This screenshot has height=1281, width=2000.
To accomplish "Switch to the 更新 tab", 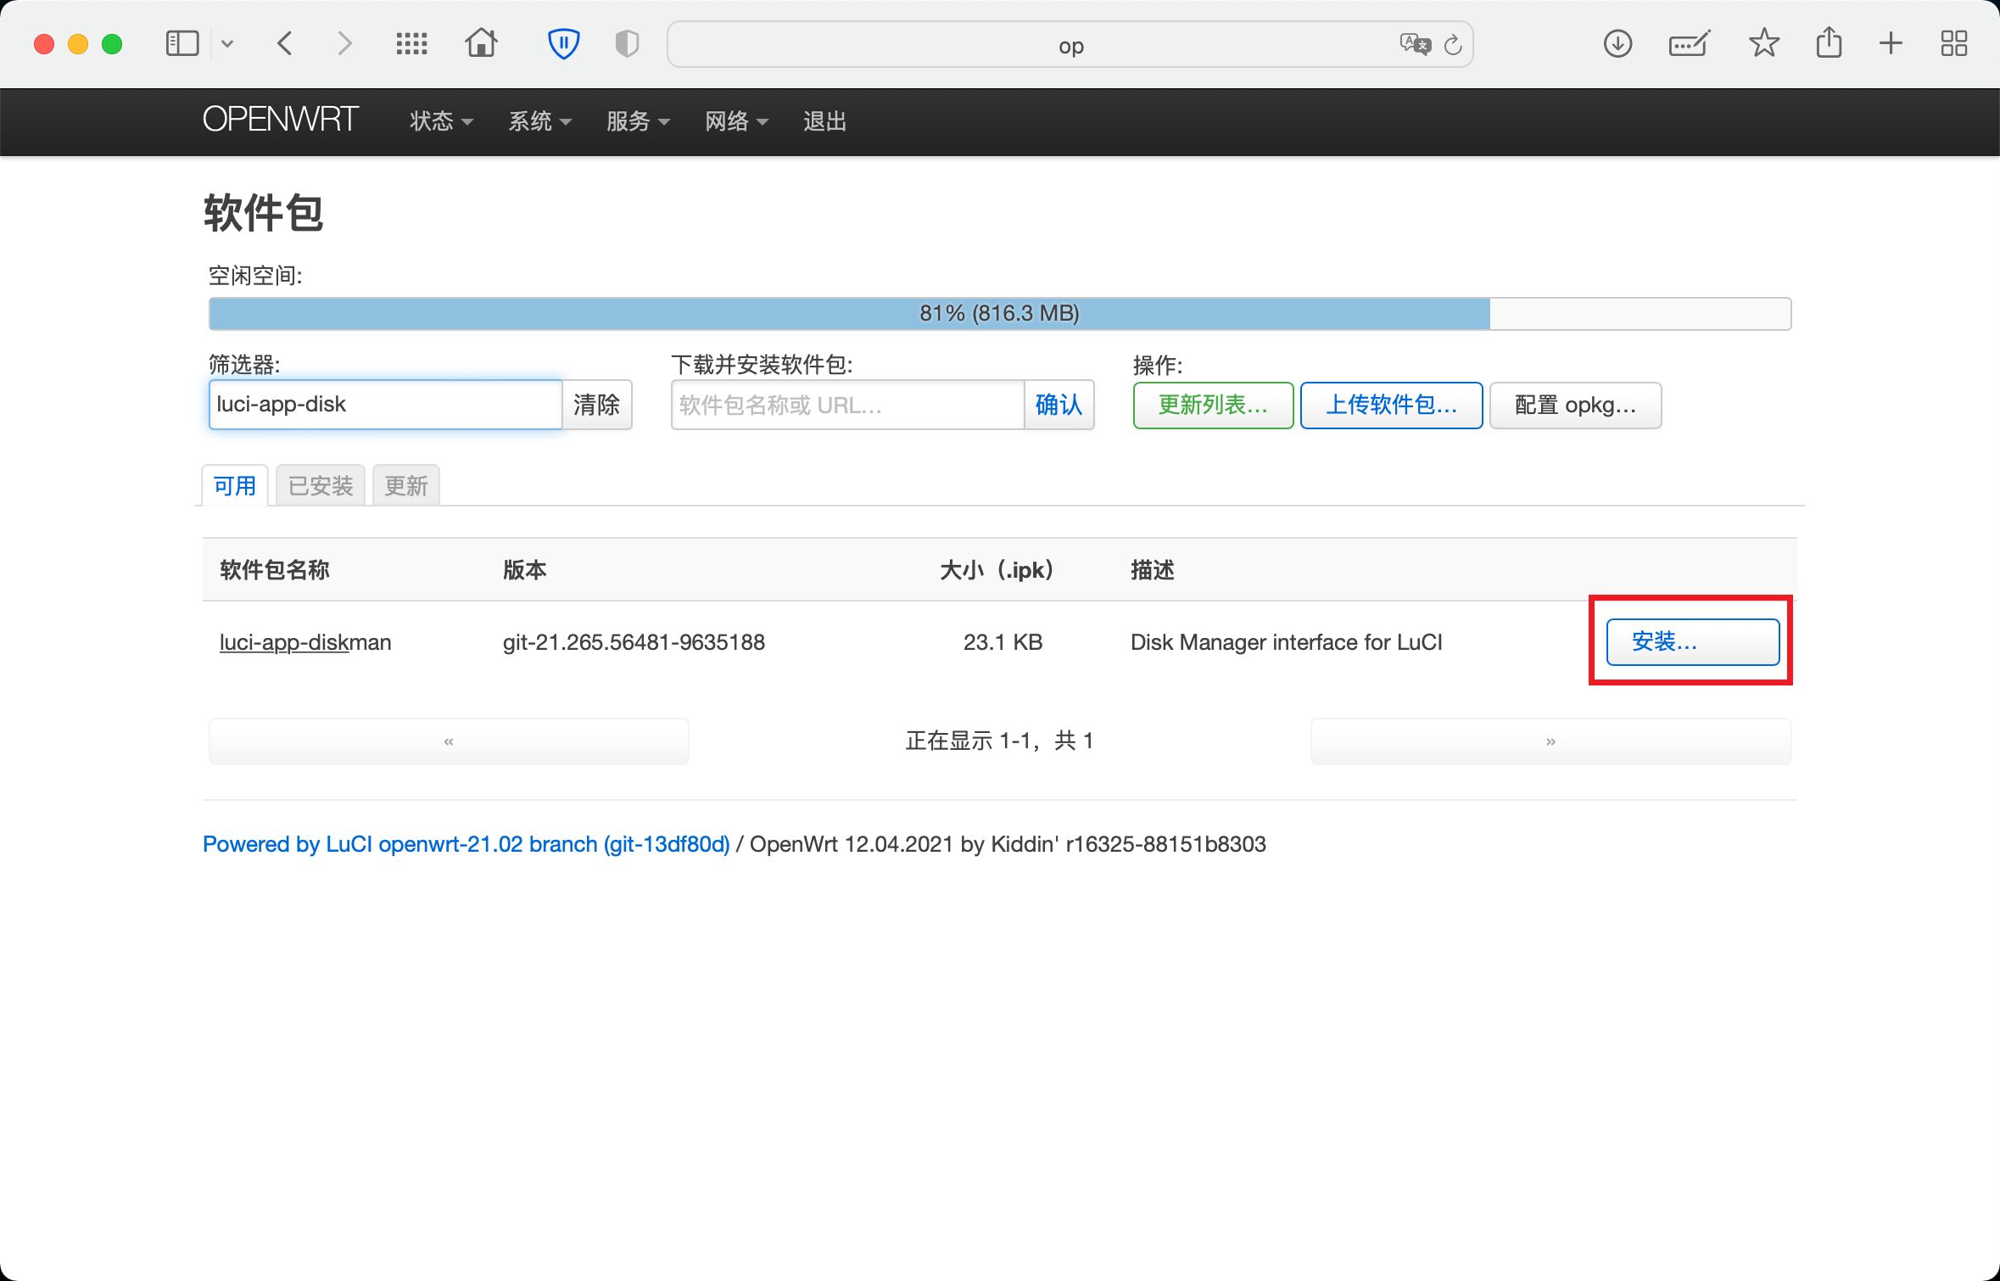I will pos(406,485).
